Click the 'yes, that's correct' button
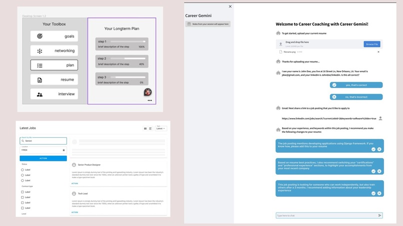Image resolution: width=403 pixels, height=226 pixels. click(356, 85)
